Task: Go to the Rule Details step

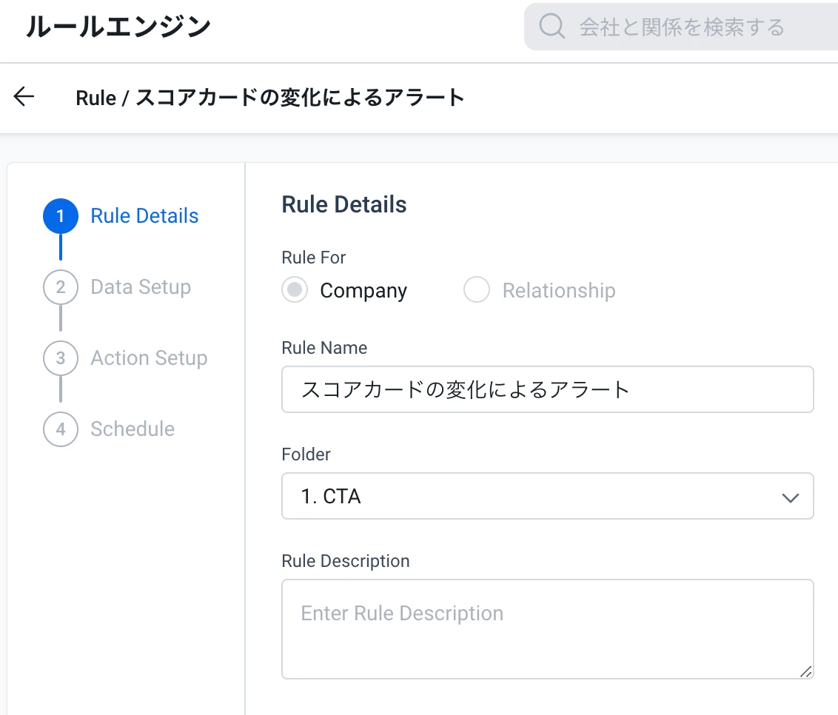Action: pos(144,216)
